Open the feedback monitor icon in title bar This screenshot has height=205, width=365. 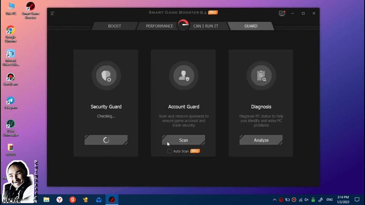pos(282,13)
